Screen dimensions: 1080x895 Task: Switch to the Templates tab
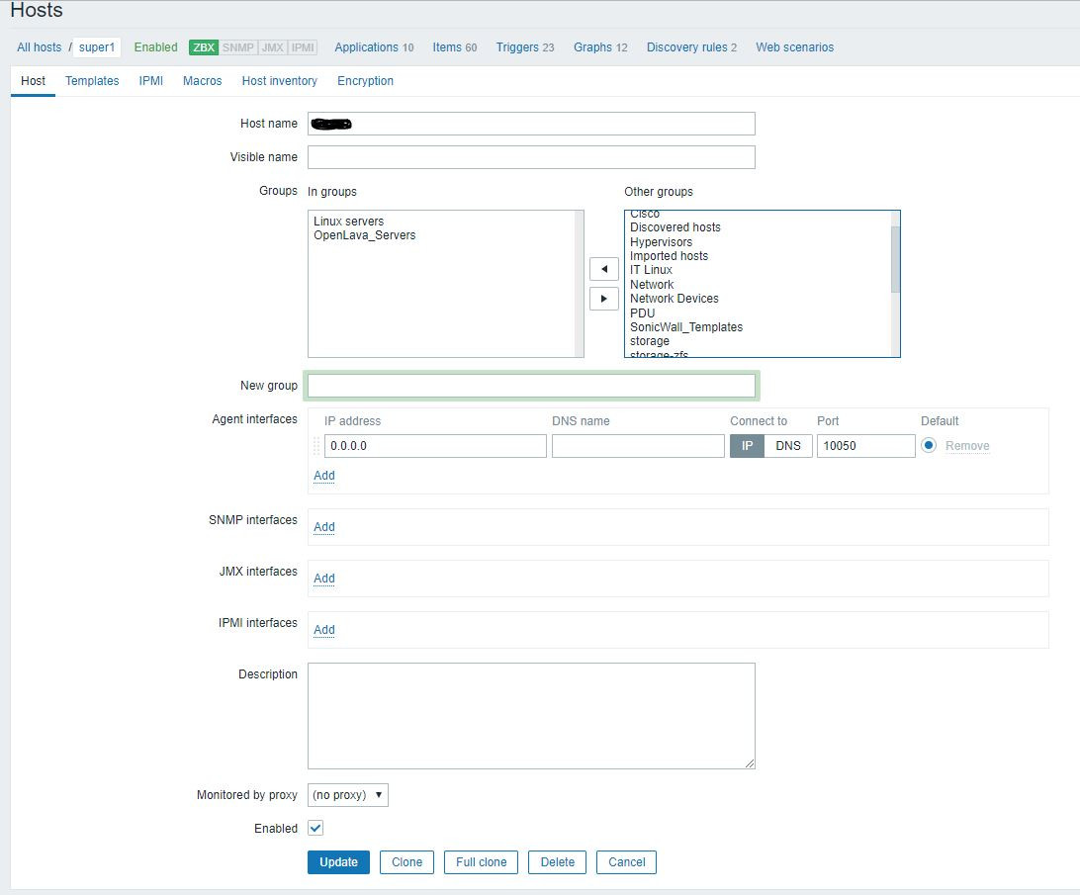[x=92, y=81]
